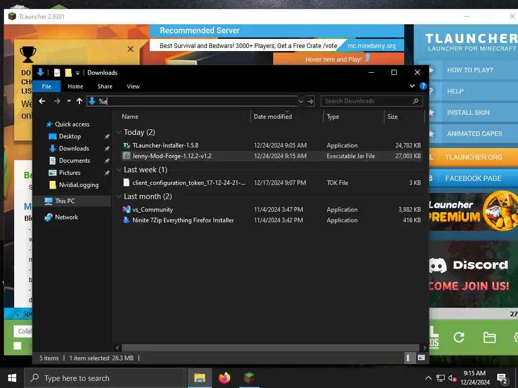
Task: Go up one folder level
Action: point(79,101)
